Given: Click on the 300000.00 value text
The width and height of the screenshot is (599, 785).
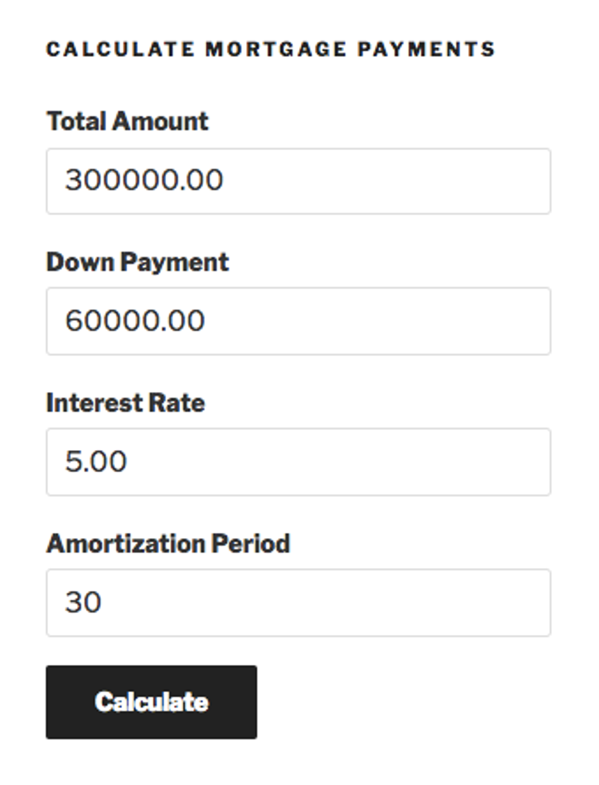Looking at the screenshot, I should 144,180.
